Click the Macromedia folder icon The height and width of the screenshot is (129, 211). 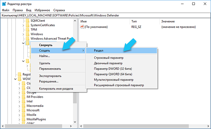click(x=24, y=106)
